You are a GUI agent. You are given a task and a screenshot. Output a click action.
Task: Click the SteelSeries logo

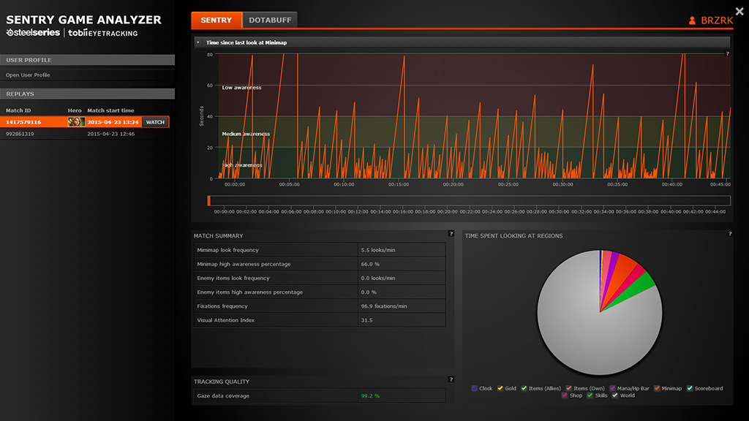pos(33,33)
